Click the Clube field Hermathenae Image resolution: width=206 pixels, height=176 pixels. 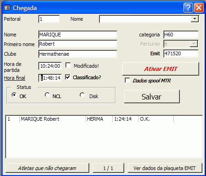(x=78, y=54)
